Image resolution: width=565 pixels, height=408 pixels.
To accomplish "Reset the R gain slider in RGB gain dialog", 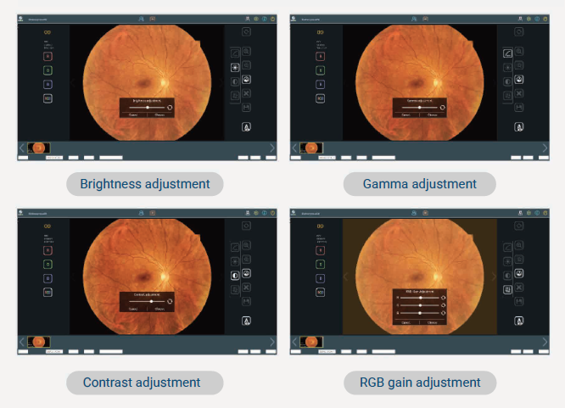I will 443,298.
